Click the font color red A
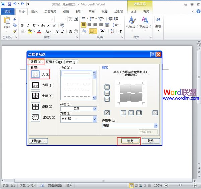201x189 pixels. tap(39, 31)
